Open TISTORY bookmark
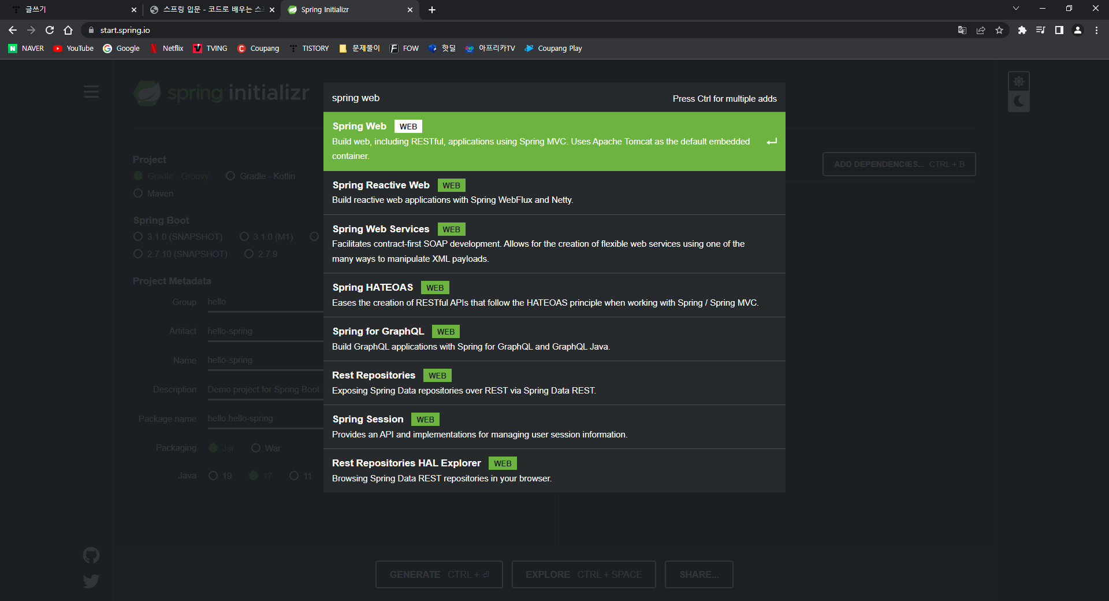The width and height of the screenshot is (1109, 601). pyautogui.click(x=309, y=49)
